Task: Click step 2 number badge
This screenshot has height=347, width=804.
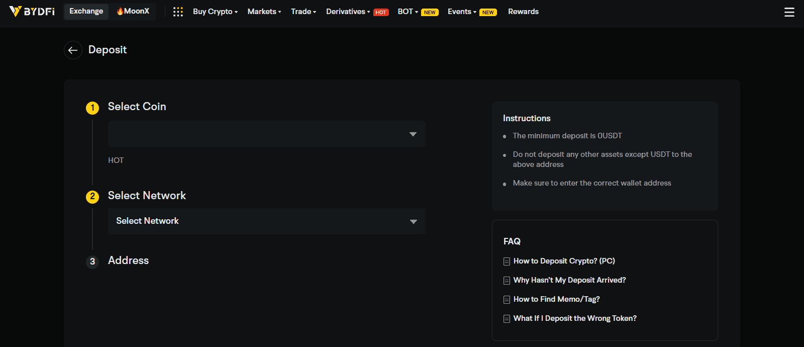Action: pyautogui.click(x=92, y=197)
